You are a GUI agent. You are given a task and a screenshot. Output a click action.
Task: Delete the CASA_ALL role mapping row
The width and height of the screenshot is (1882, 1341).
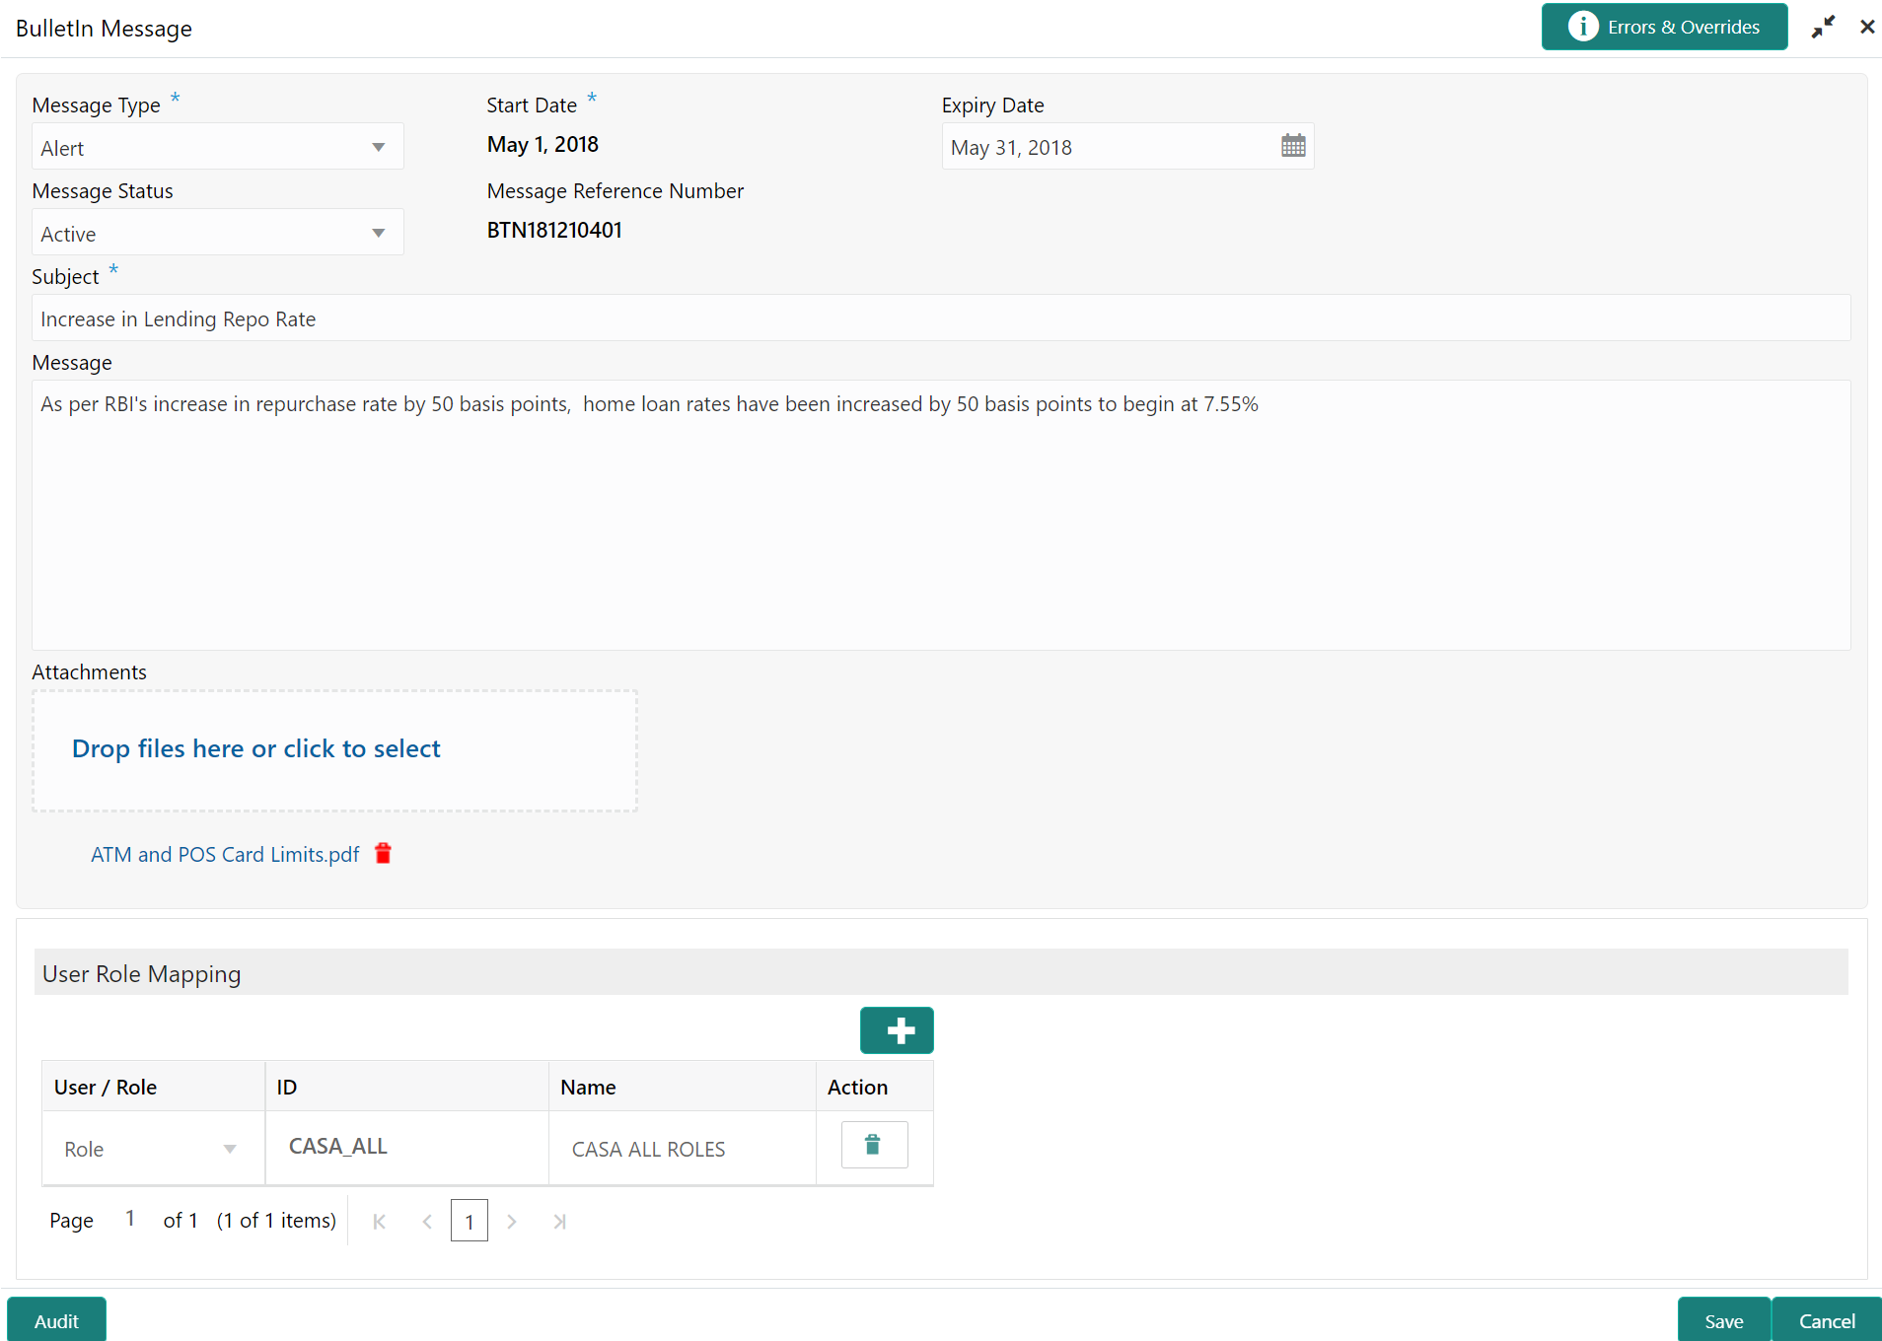tap(874, 1145)
